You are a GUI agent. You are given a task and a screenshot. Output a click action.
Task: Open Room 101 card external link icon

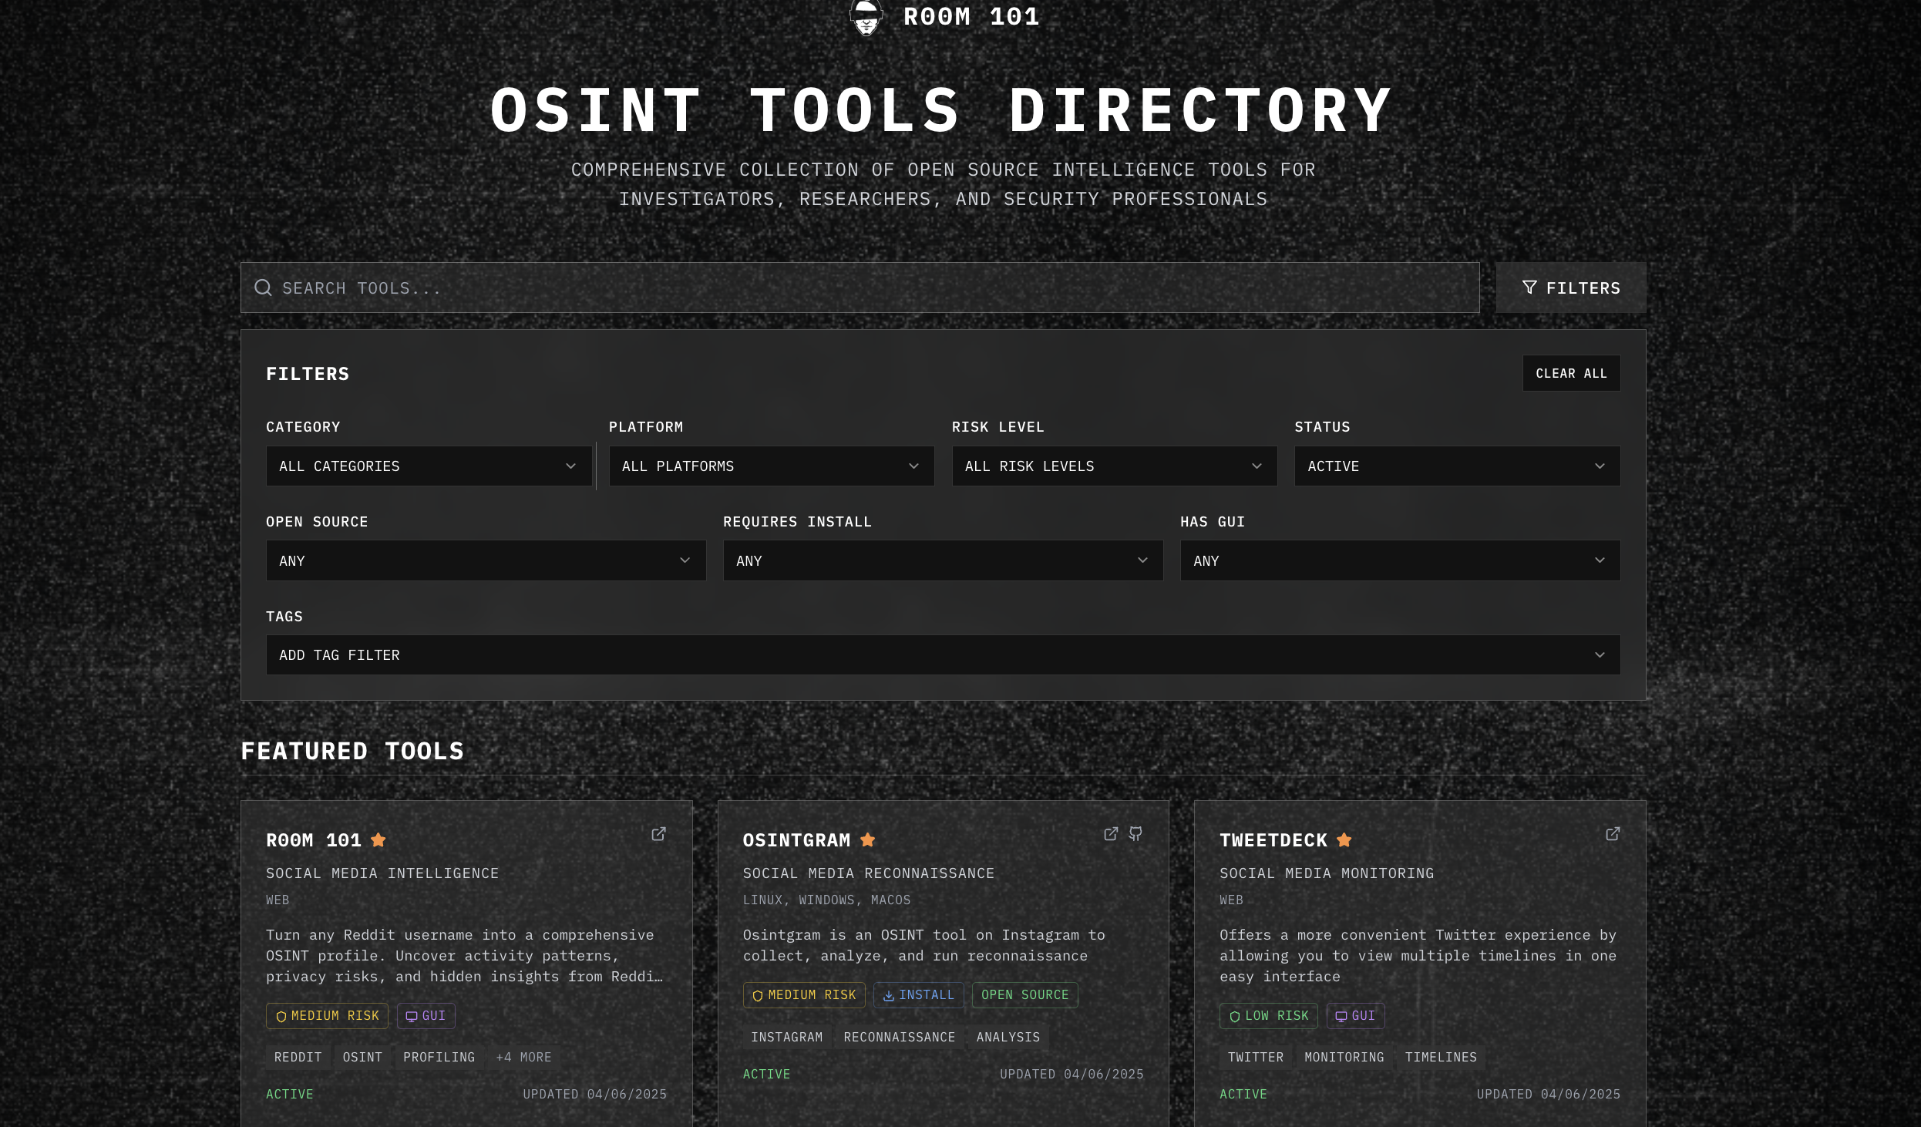[658, 834]
